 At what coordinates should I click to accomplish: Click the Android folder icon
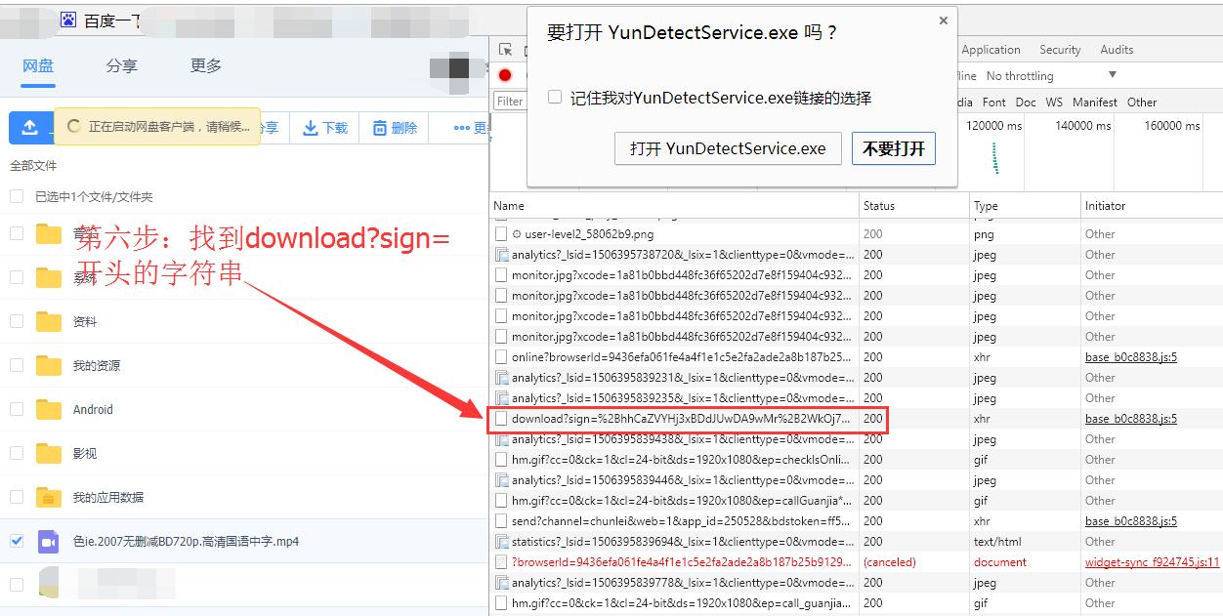[49, 409]
